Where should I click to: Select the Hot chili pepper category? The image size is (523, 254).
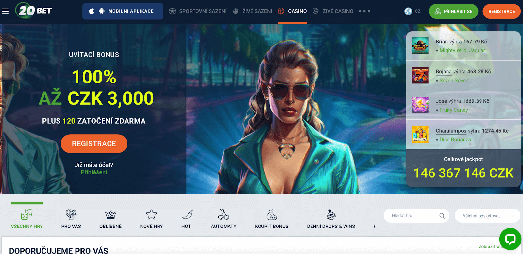tap(186, 219)
